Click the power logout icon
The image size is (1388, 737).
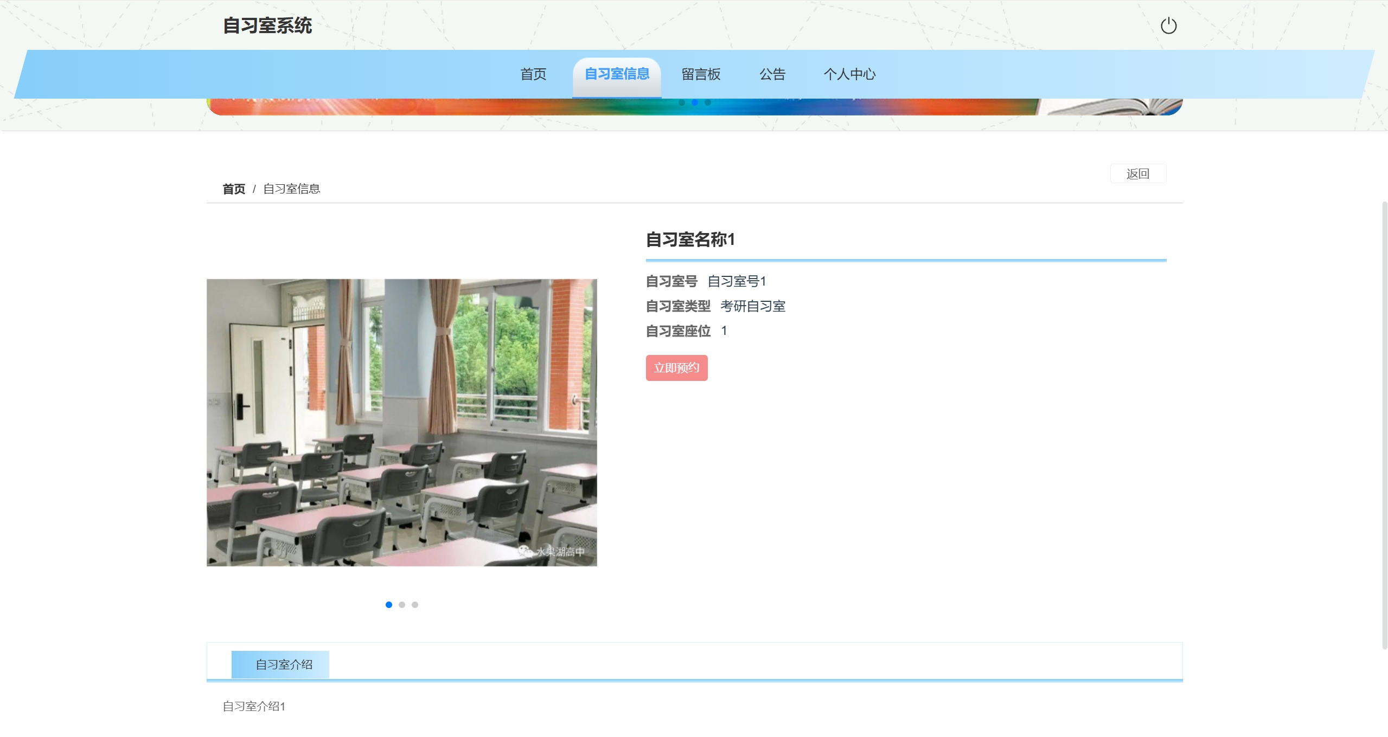[x=1168, y=25]
